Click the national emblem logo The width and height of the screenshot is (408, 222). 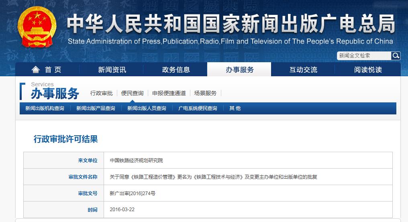click(x=37, y=27)
